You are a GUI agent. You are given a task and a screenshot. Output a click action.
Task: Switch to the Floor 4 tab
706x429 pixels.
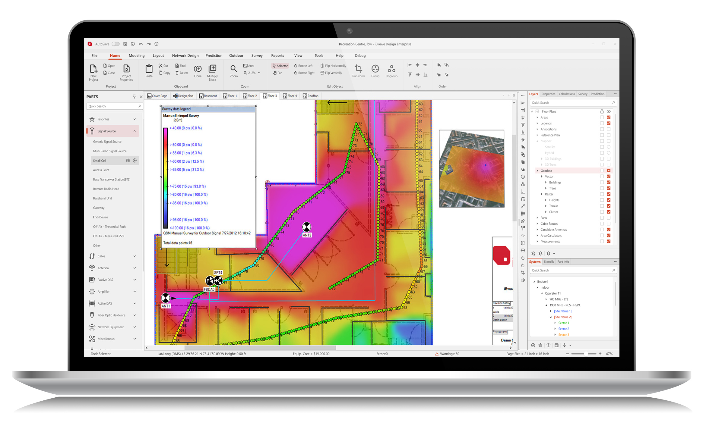click(x=290, y=96)
